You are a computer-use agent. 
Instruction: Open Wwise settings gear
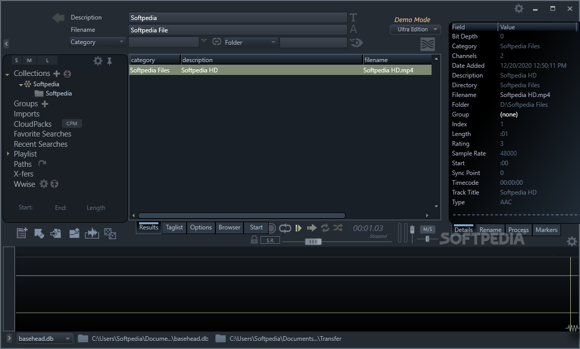click(44, 184)
